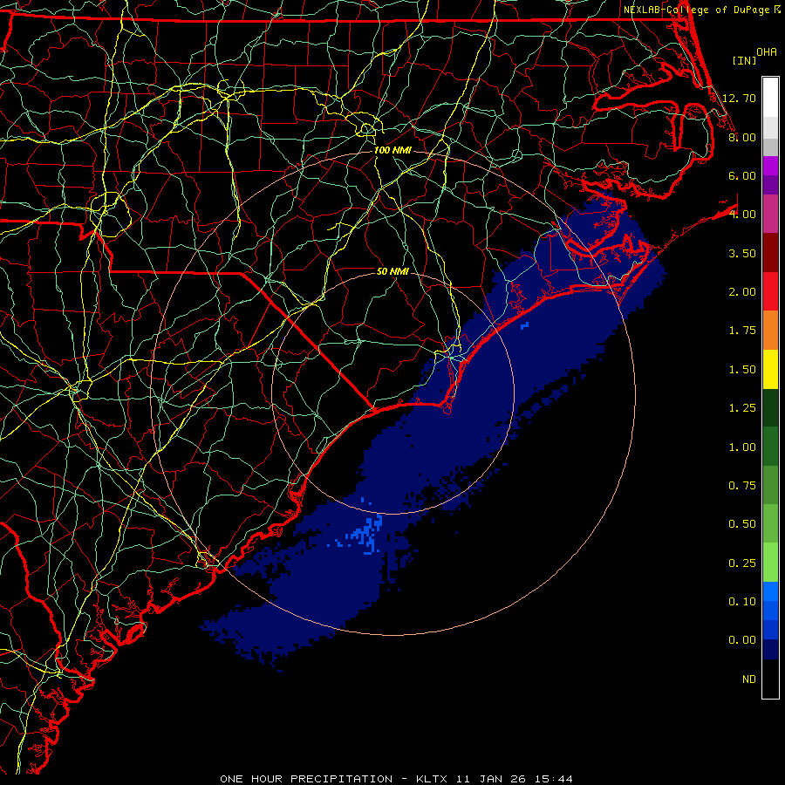The width and height of the screenshot is (785, 785).
Task: Choose the bright red 2.00 legend swatch
Action: [770, 291]
